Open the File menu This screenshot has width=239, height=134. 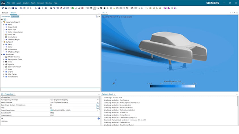pos(8,3)
